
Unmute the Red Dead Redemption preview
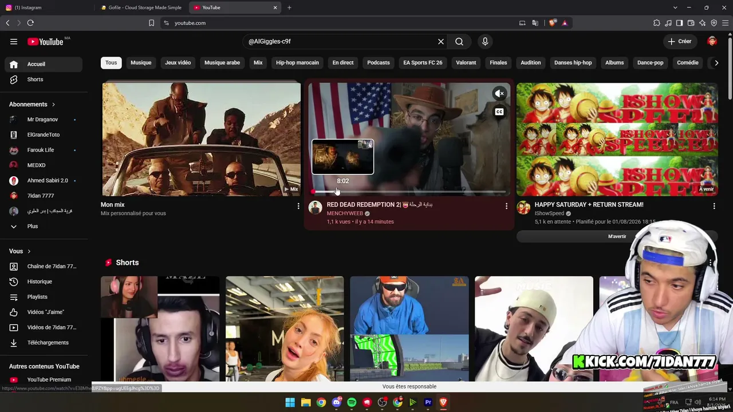499,93
